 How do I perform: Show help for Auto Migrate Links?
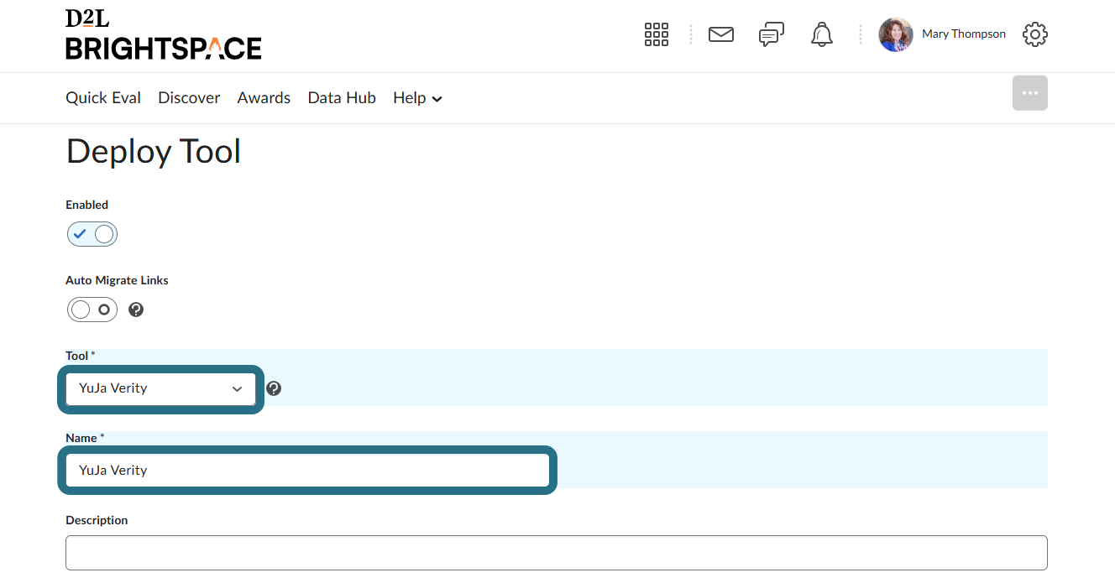tap(136, 310)
